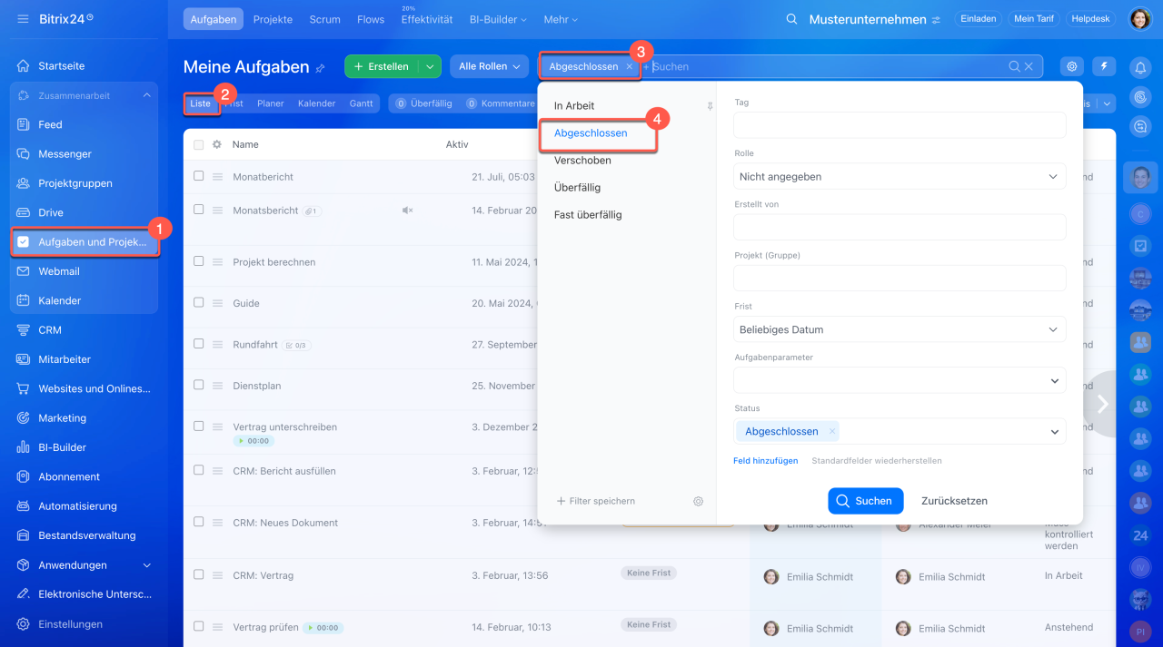Select the In Arbeit filter preset
The height and width of the screenshot is (647, 1163).
pyautogui.click(x=574, y=106)
